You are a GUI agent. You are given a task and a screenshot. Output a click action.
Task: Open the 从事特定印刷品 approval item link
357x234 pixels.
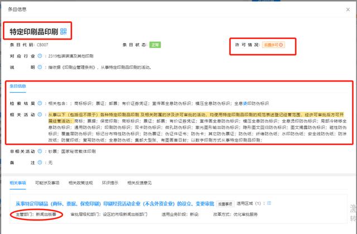pyautogui.click(x=115, y=203)
